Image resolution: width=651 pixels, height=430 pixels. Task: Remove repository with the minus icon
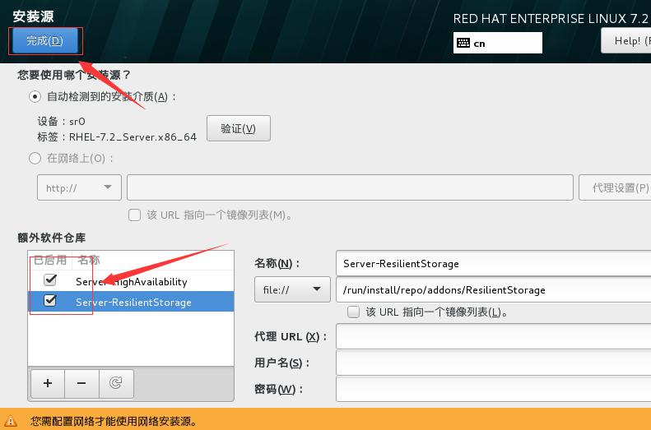(81, 384)
